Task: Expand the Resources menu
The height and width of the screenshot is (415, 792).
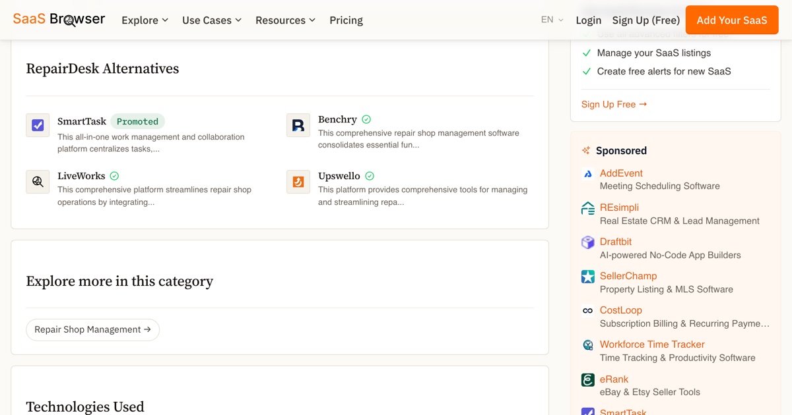Action: (285, 20)
